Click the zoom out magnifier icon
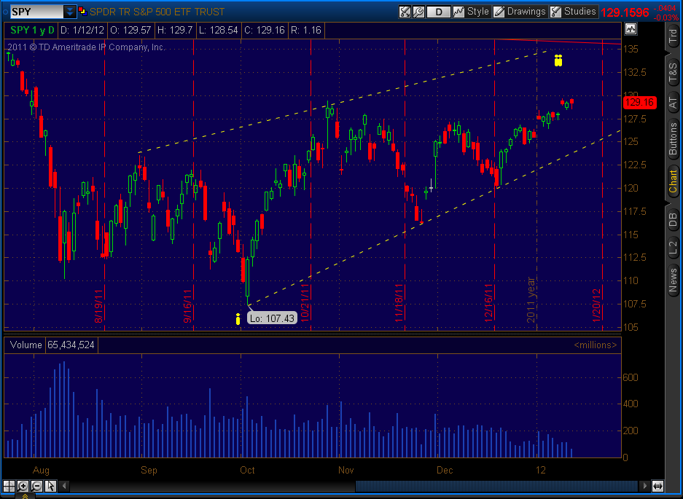This screenshot has width=683, height=499. point(37,485)
